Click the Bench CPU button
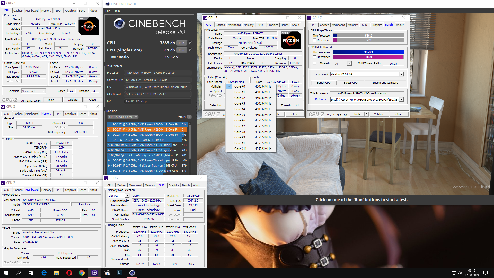 click(x=323, y=83)
